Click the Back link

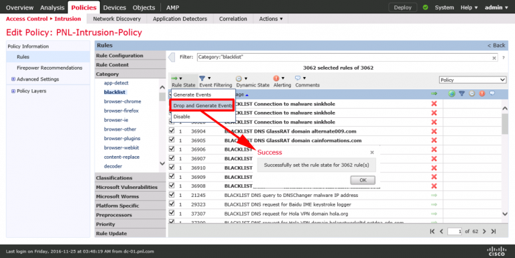point(496,46)
